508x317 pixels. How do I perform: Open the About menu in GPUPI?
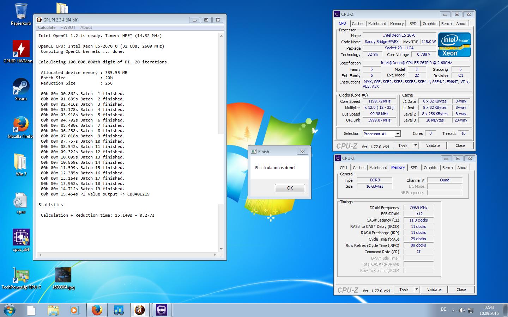[86, 27]
